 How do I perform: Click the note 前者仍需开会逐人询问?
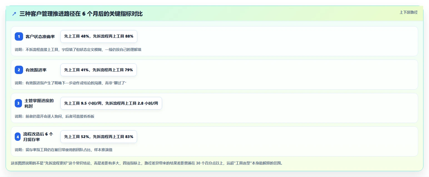pyautogui.click(x=54, y=116)
